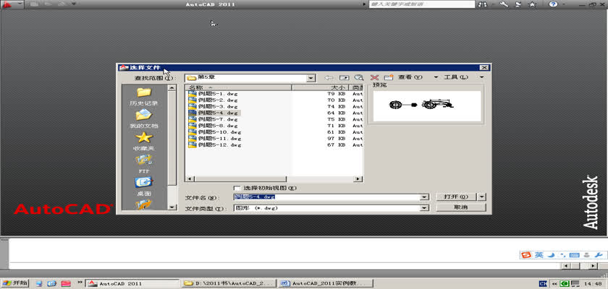This screenshot has width=608, height=289.
Task: Switch to AutoCAD 2011 taskbar item
Action: (132, 284)
